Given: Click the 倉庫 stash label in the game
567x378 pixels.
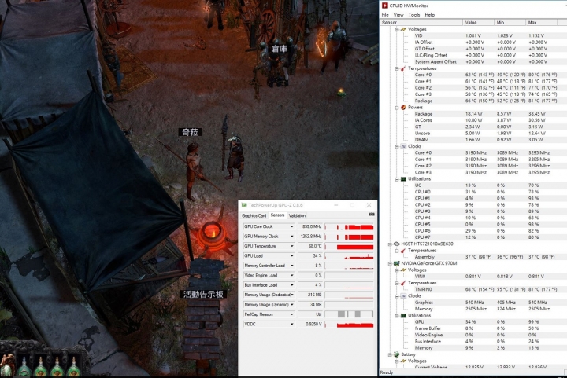Looking at the screenshot, I should click(x=280, y=49).
